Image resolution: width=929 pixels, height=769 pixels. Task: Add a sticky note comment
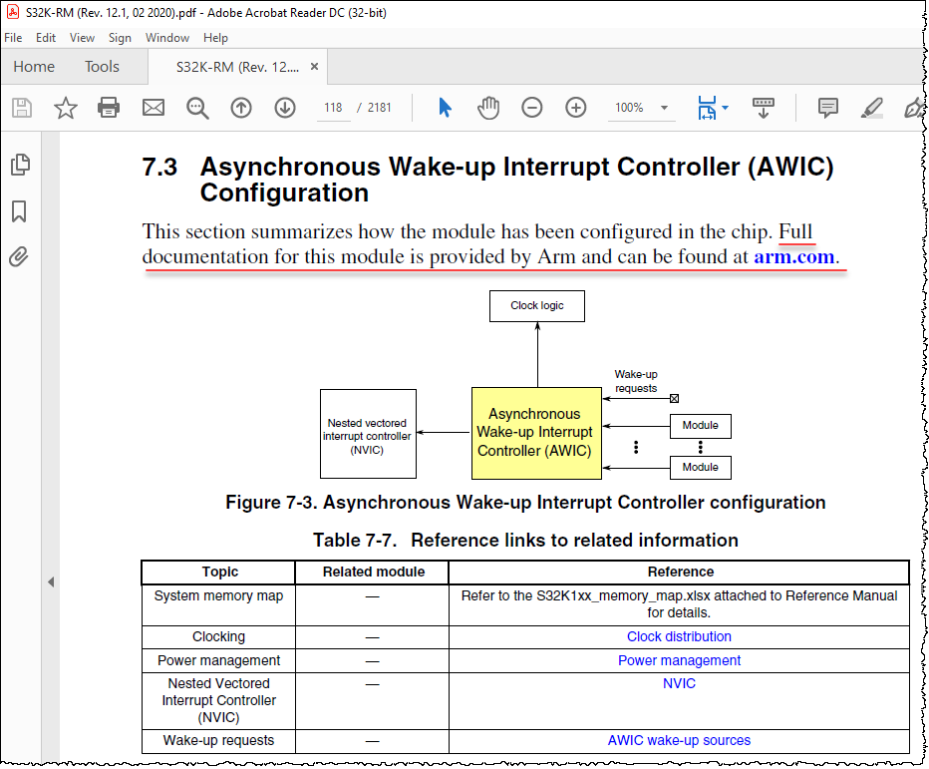point(827,108)
